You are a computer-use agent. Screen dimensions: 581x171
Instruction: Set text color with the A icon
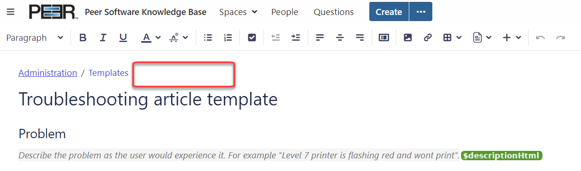(146, 37)
